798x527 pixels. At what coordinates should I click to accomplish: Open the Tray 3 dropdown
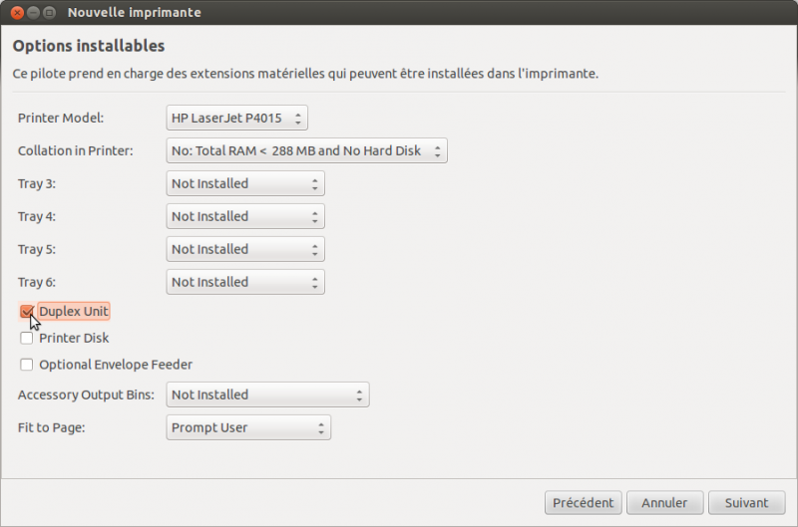pyautogui.click(x=245, y=183)
